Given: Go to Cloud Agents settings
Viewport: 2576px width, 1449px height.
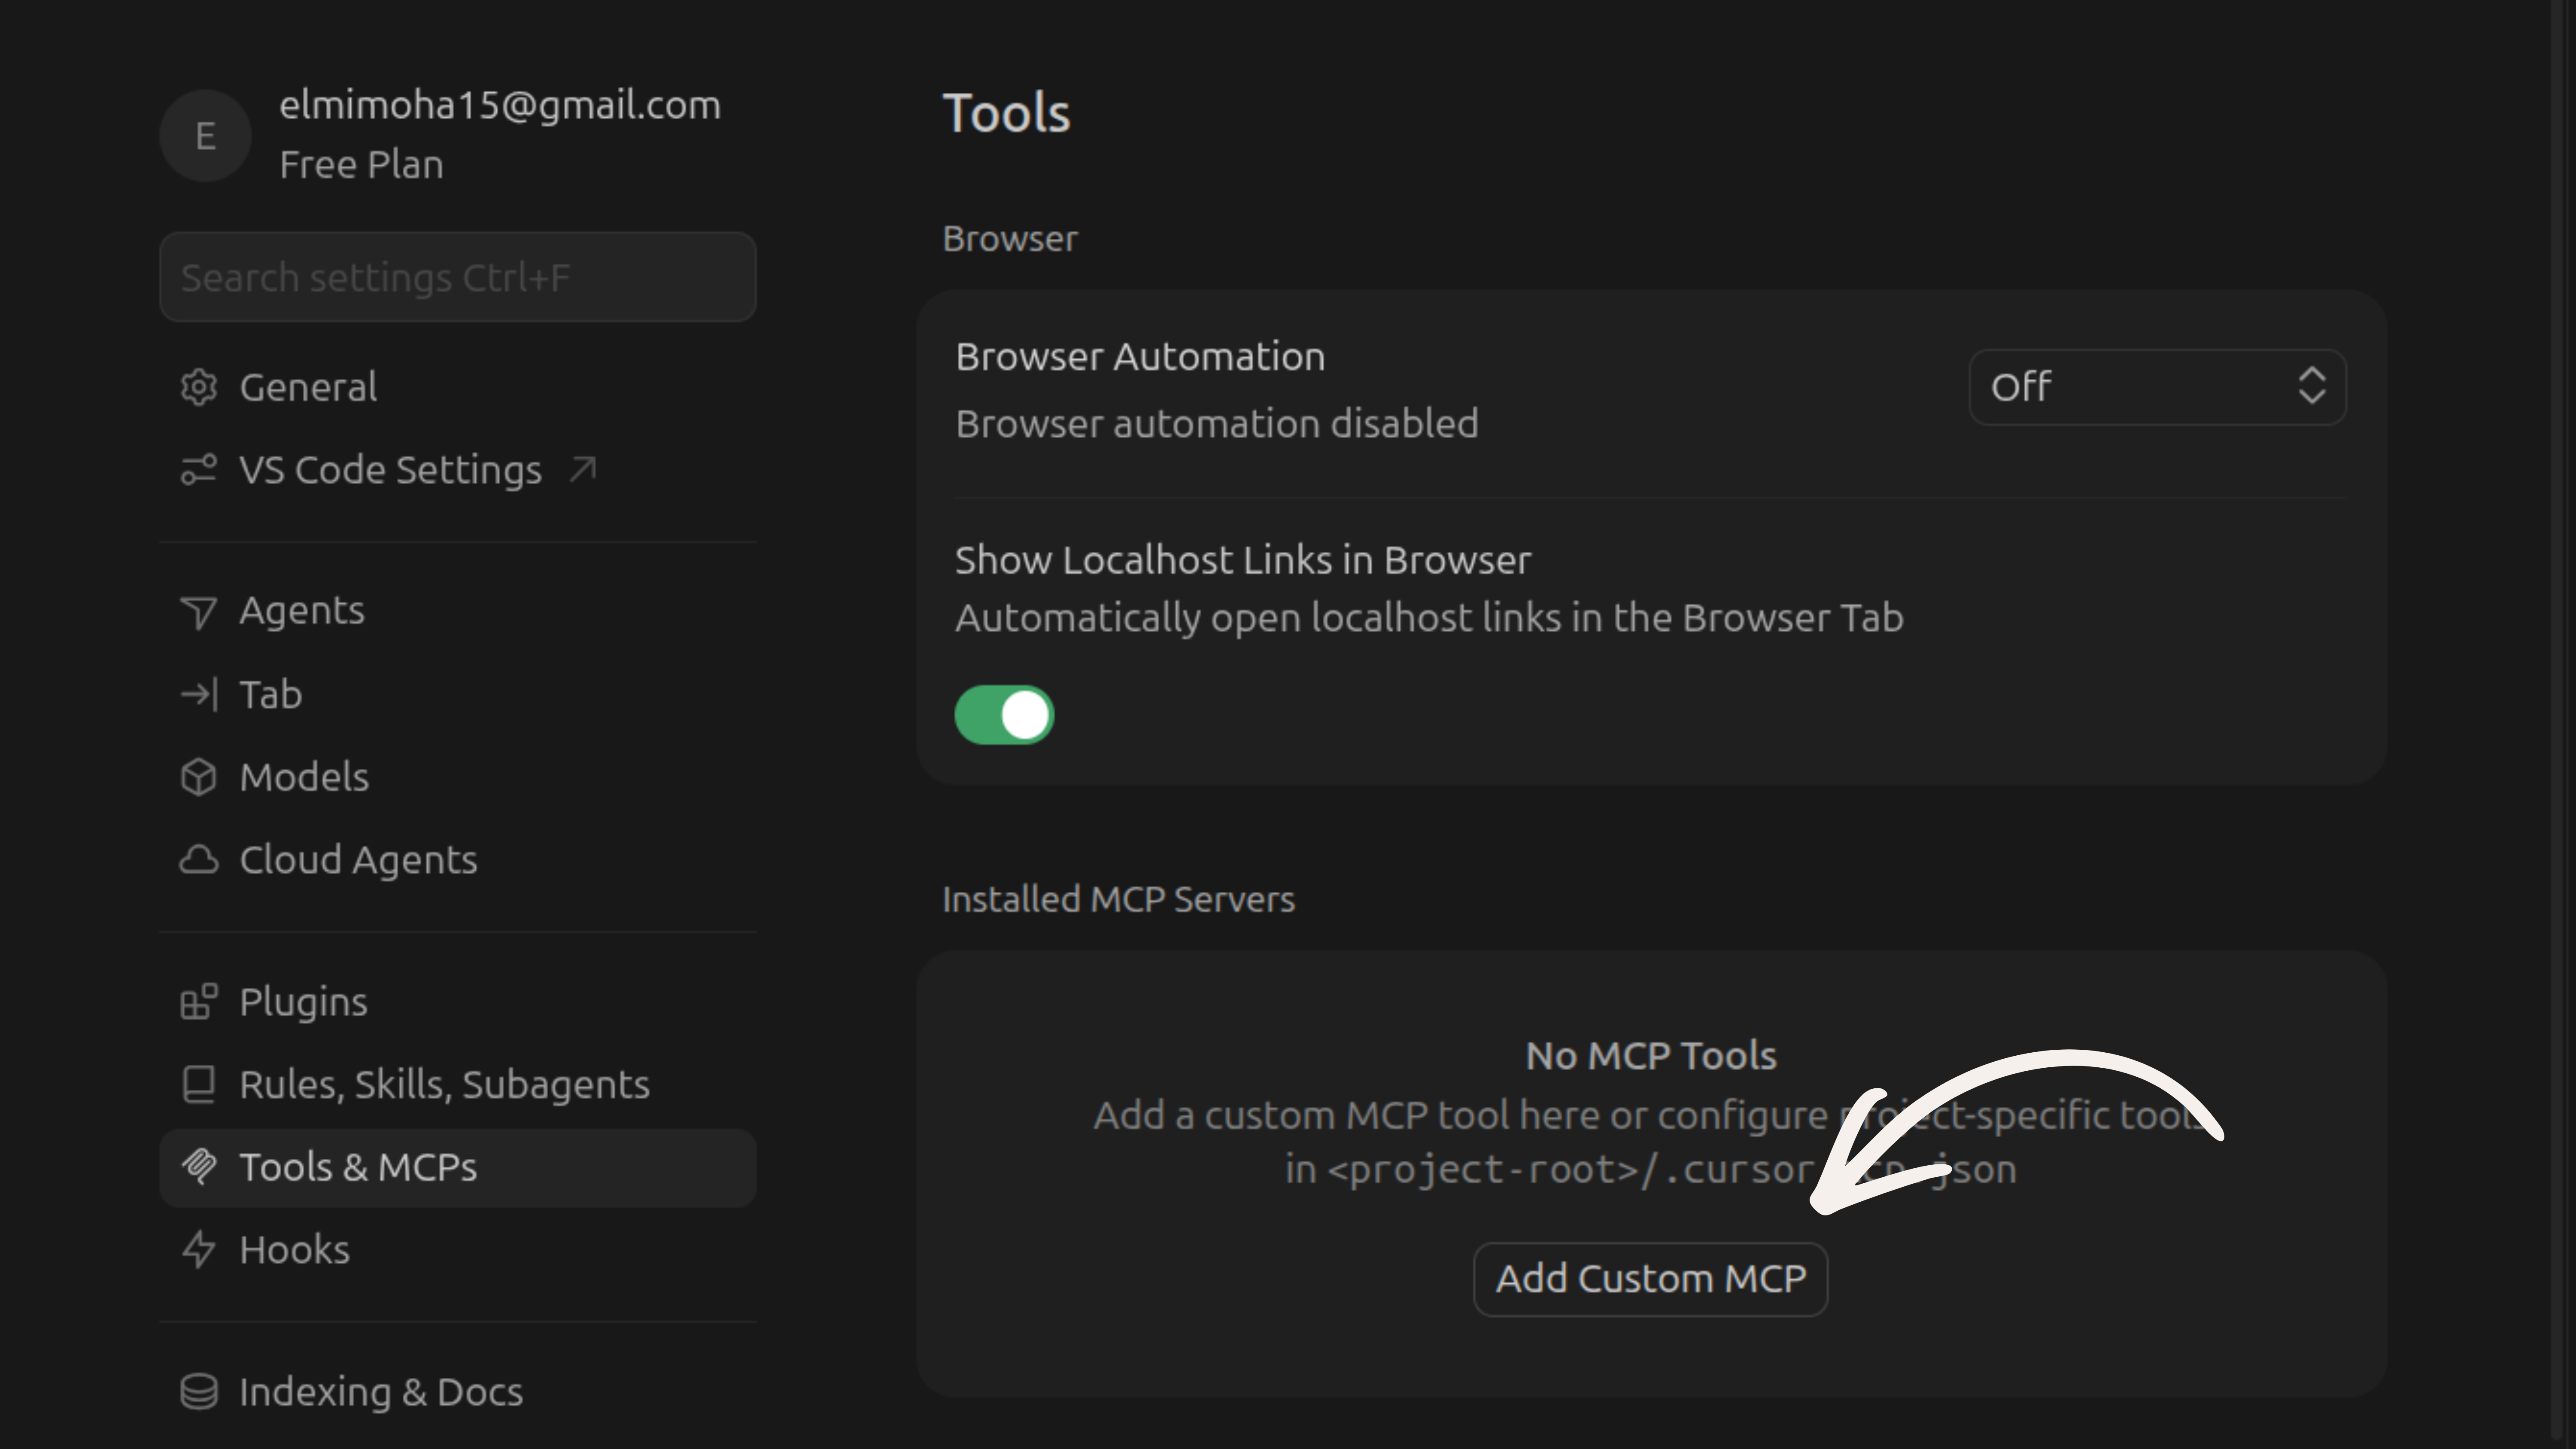Looking at the screenshot, I should coord(458,860).
